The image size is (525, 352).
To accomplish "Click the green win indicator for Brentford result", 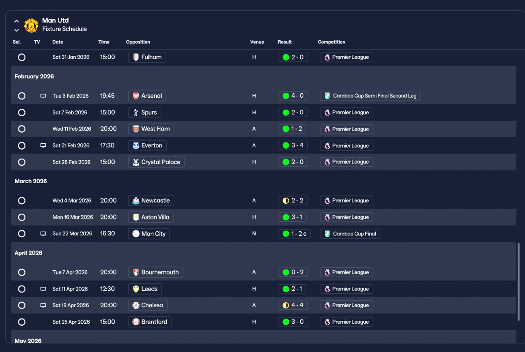I will pyautogui.click(x=285, y=322).
